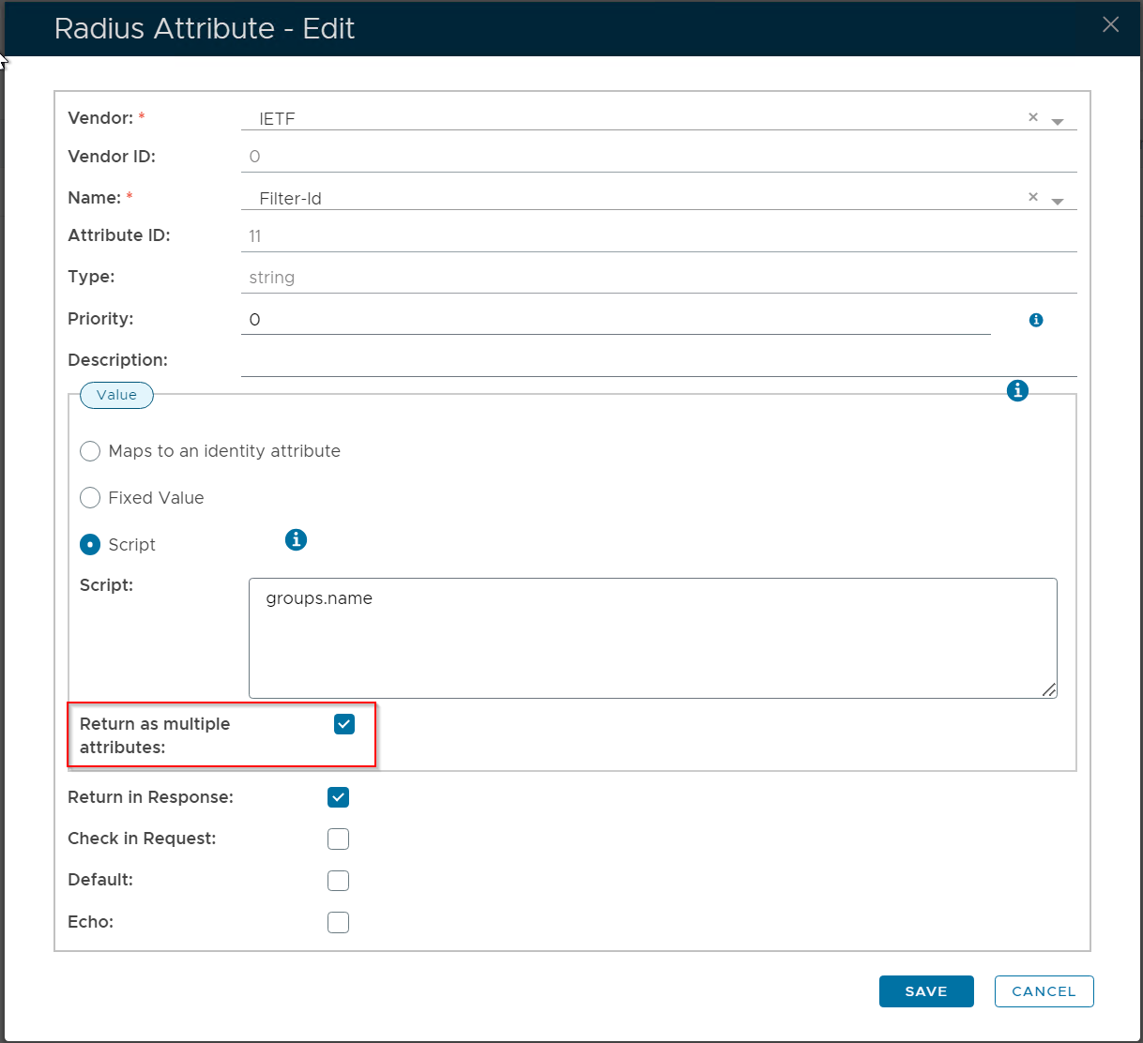
Task: Open the Filter-Id name combo box
Action: tap(629, 199)
